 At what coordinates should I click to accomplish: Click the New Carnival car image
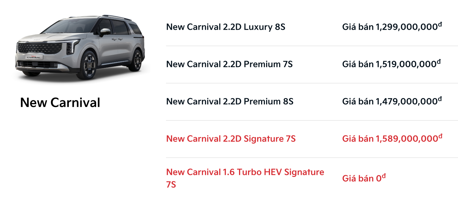pyautogui.click(x=80, y=47)
